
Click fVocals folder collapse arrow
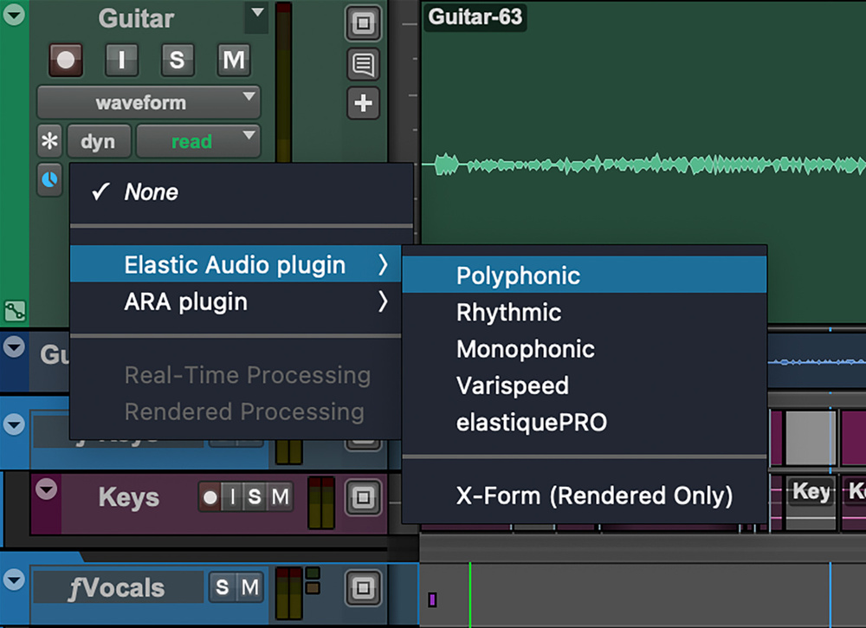pos(14,580)
